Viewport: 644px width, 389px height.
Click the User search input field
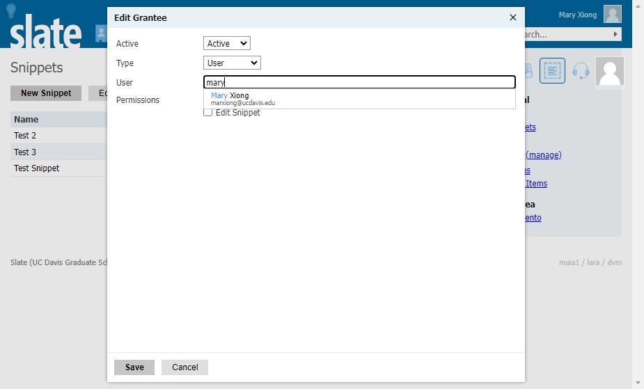[359, 82]
